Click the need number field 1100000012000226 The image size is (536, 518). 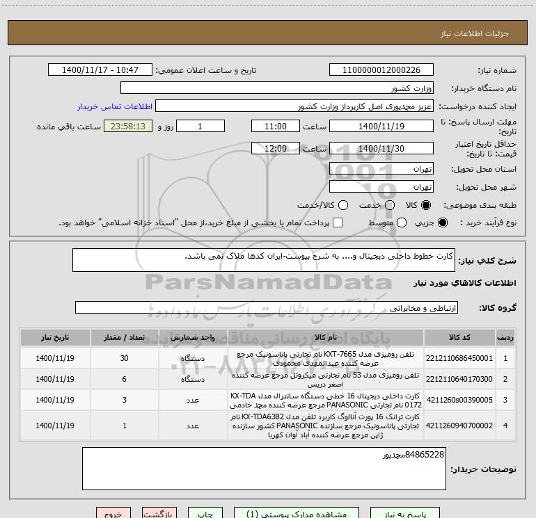[x=381, y=70]
